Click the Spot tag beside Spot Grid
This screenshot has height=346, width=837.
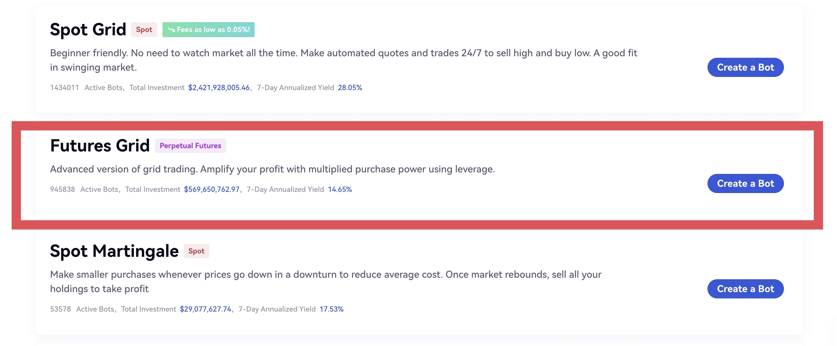(x=144, y=30)
